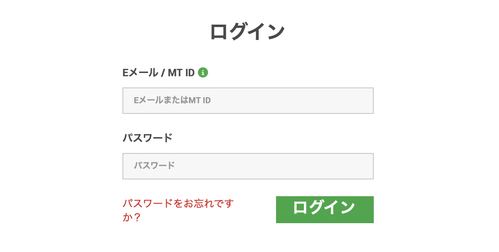Show the Eメール / MT ID help tooltip icon

click(x=203, y=73)
